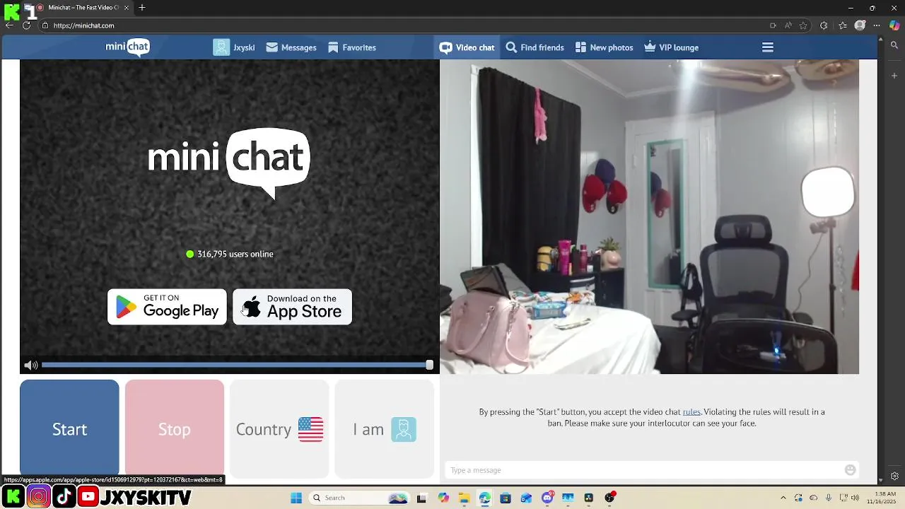Image resolution: width=905 pixels, height=509 pixels.
Task: Click the Jxyski username text
Action: [244, 47]
